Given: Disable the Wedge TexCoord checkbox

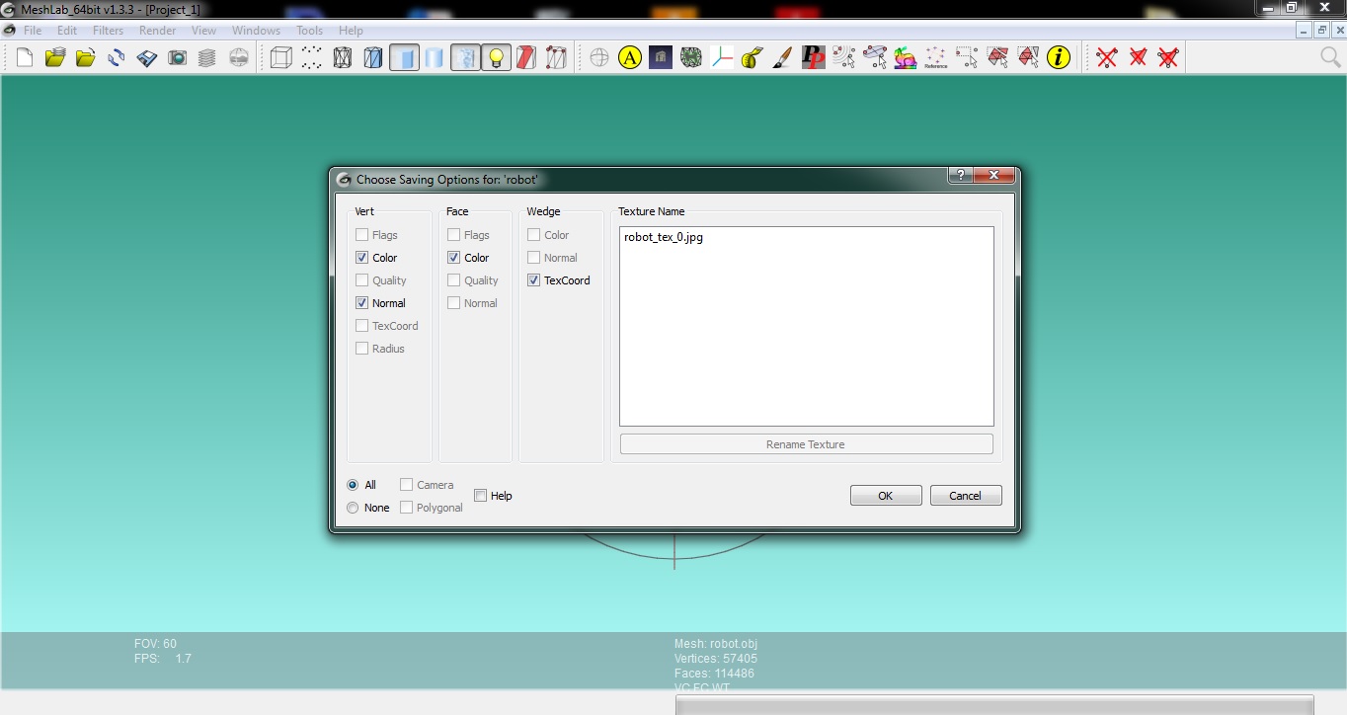Looking at the screenshot, I should [534, 280].
